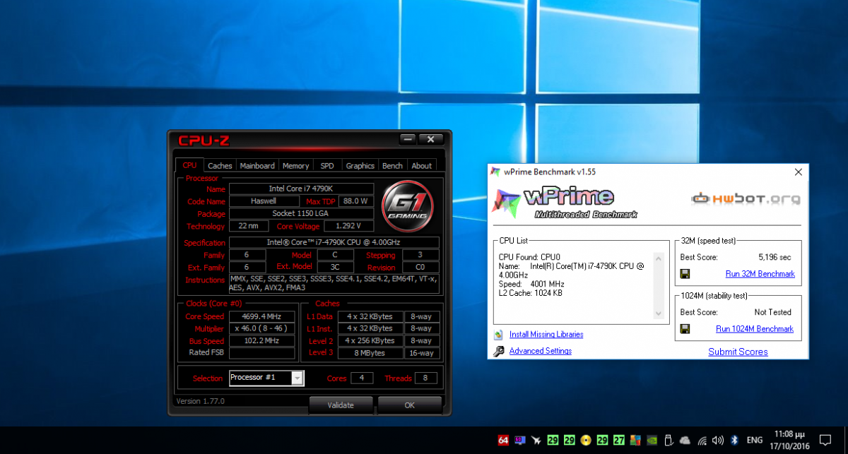Open the Install Missing Libraries link

pyautogui.click(x=546, y=335)
